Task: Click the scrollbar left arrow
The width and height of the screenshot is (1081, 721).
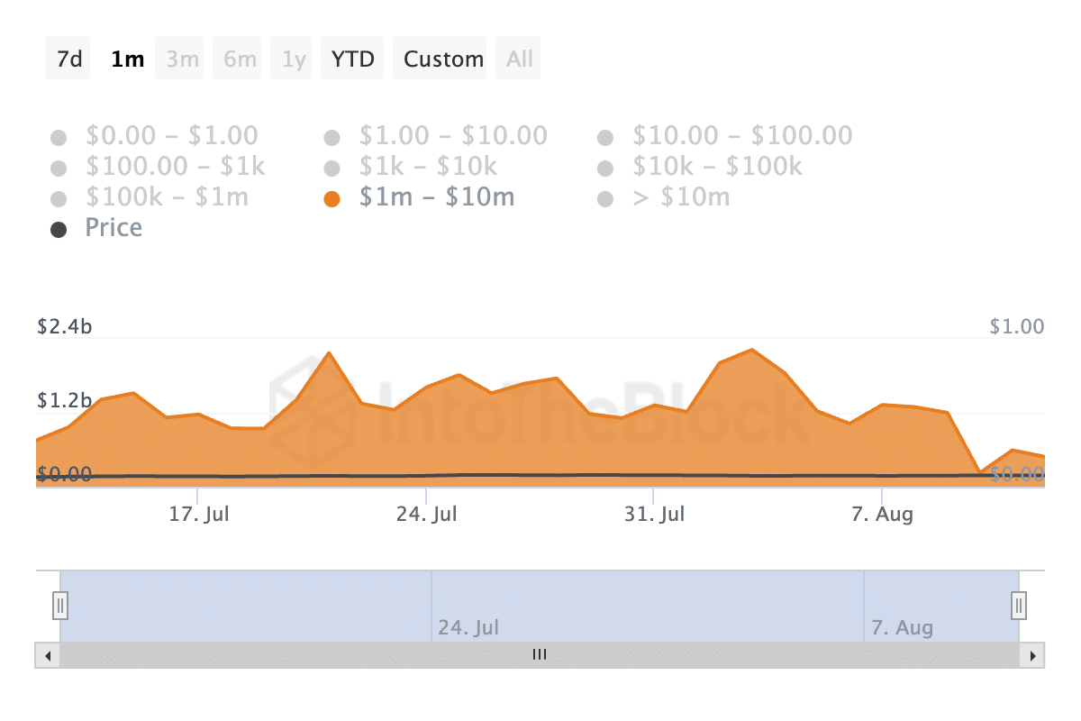Action: (47, 655)
